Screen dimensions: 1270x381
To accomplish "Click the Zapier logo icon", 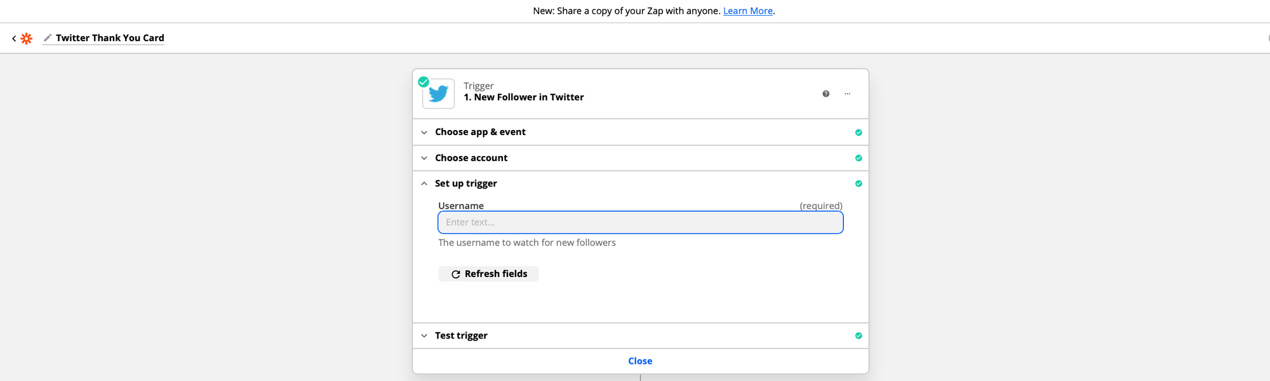I will click(x=26, y=39).
